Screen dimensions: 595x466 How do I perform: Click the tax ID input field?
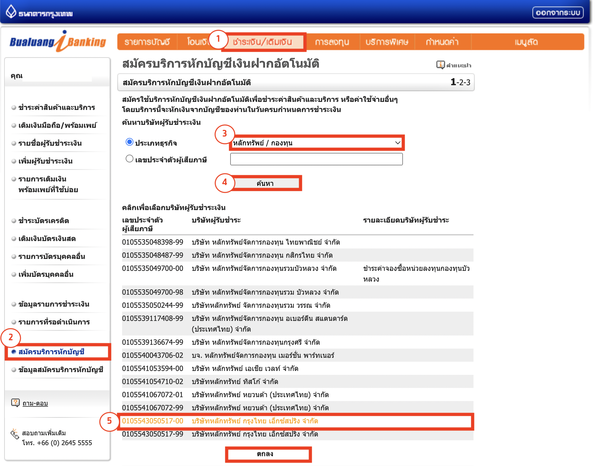pos(317,159)
